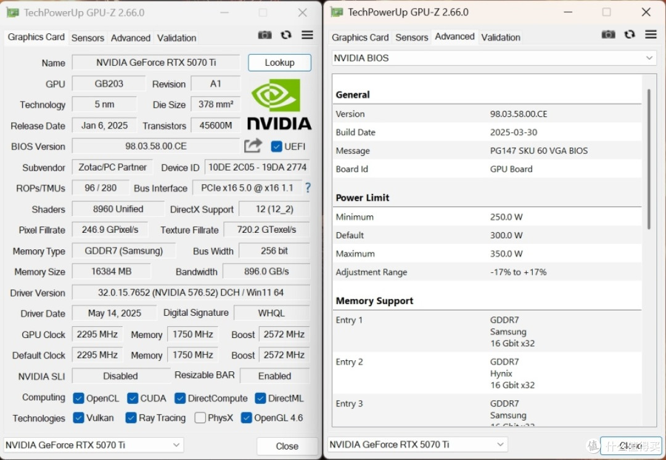The image size is (666, 460).
Task: Enable the PhysX checkbox
Action: [200, 418]
